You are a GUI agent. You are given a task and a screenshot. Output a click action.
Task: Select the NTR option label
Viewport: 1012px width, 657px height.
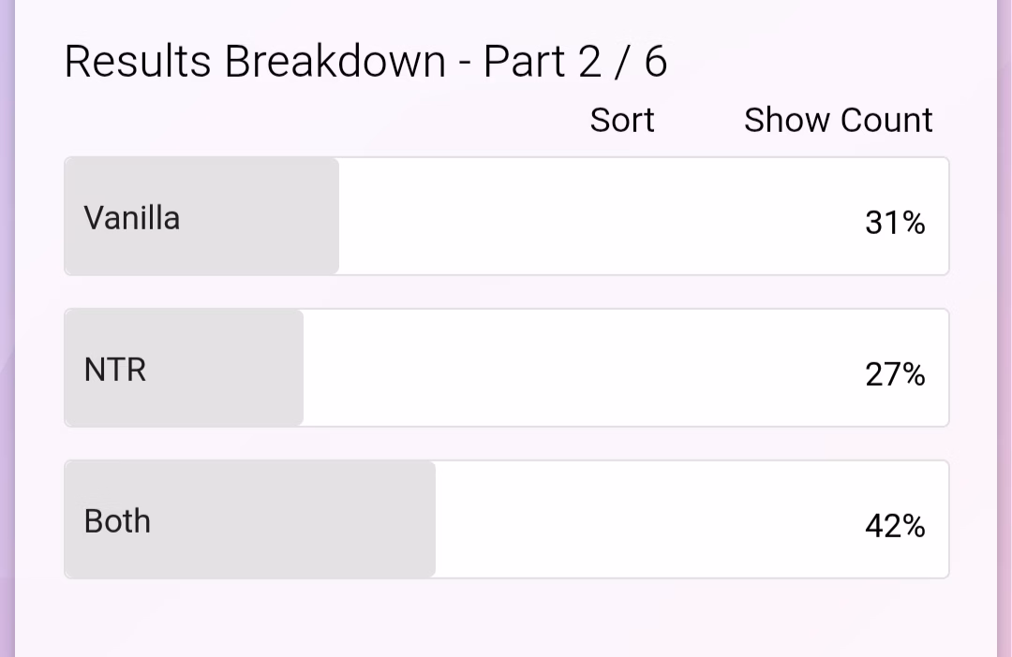pos(115,370)
